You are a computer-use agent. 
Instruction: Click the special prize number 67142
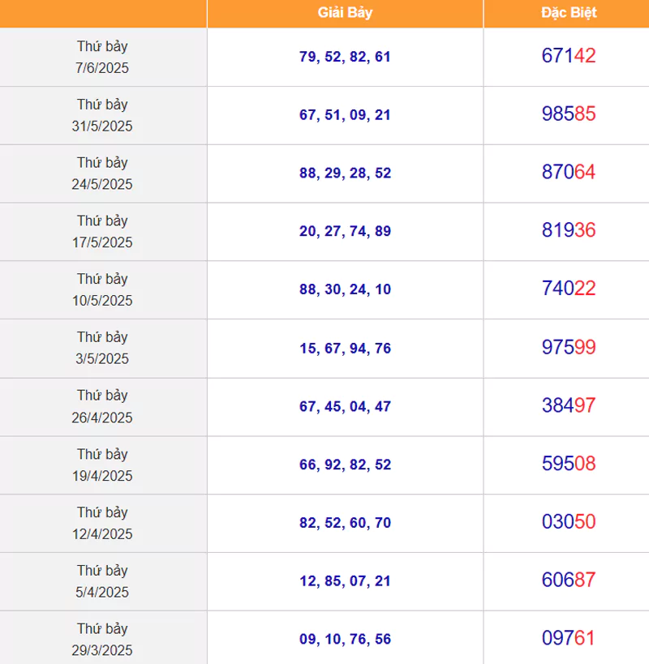(569, 56)
